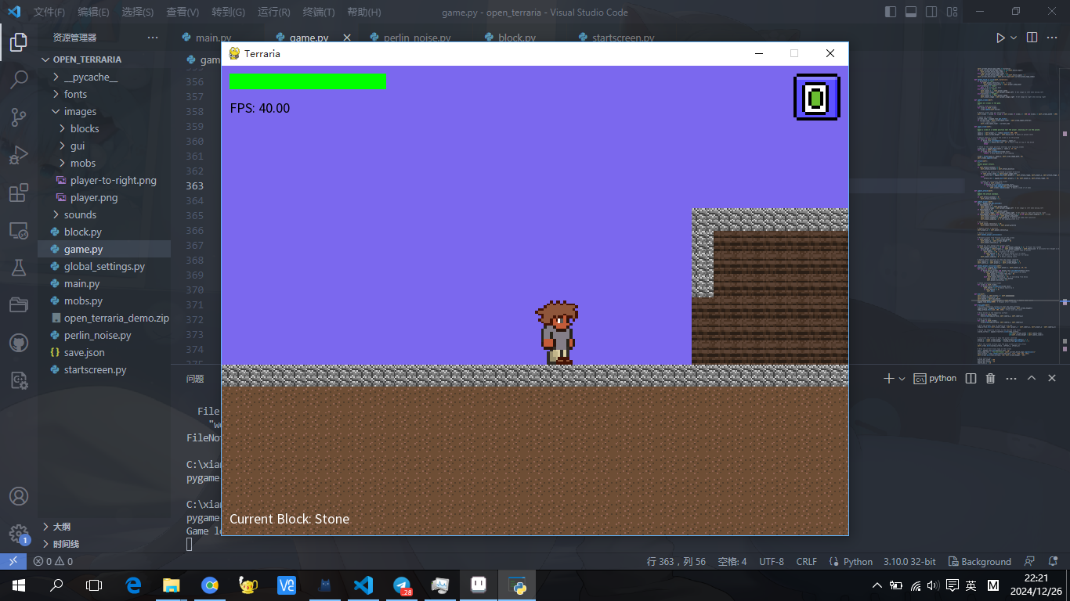Split the terminal using split icon
1070x601 pixels.
(x=971, y=379)
